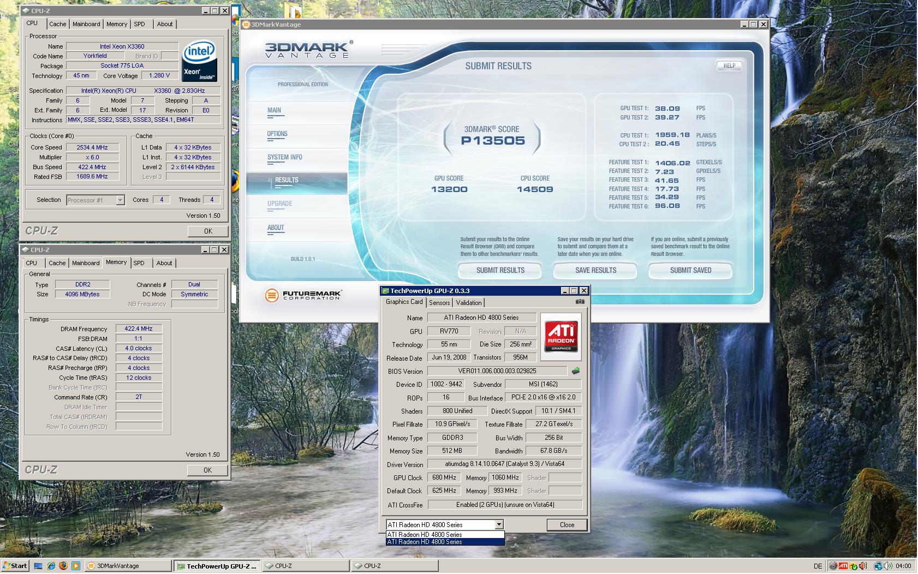
Task: Click the 3DMarkVantage taskbar button
Action: click(x=128, y=566)
